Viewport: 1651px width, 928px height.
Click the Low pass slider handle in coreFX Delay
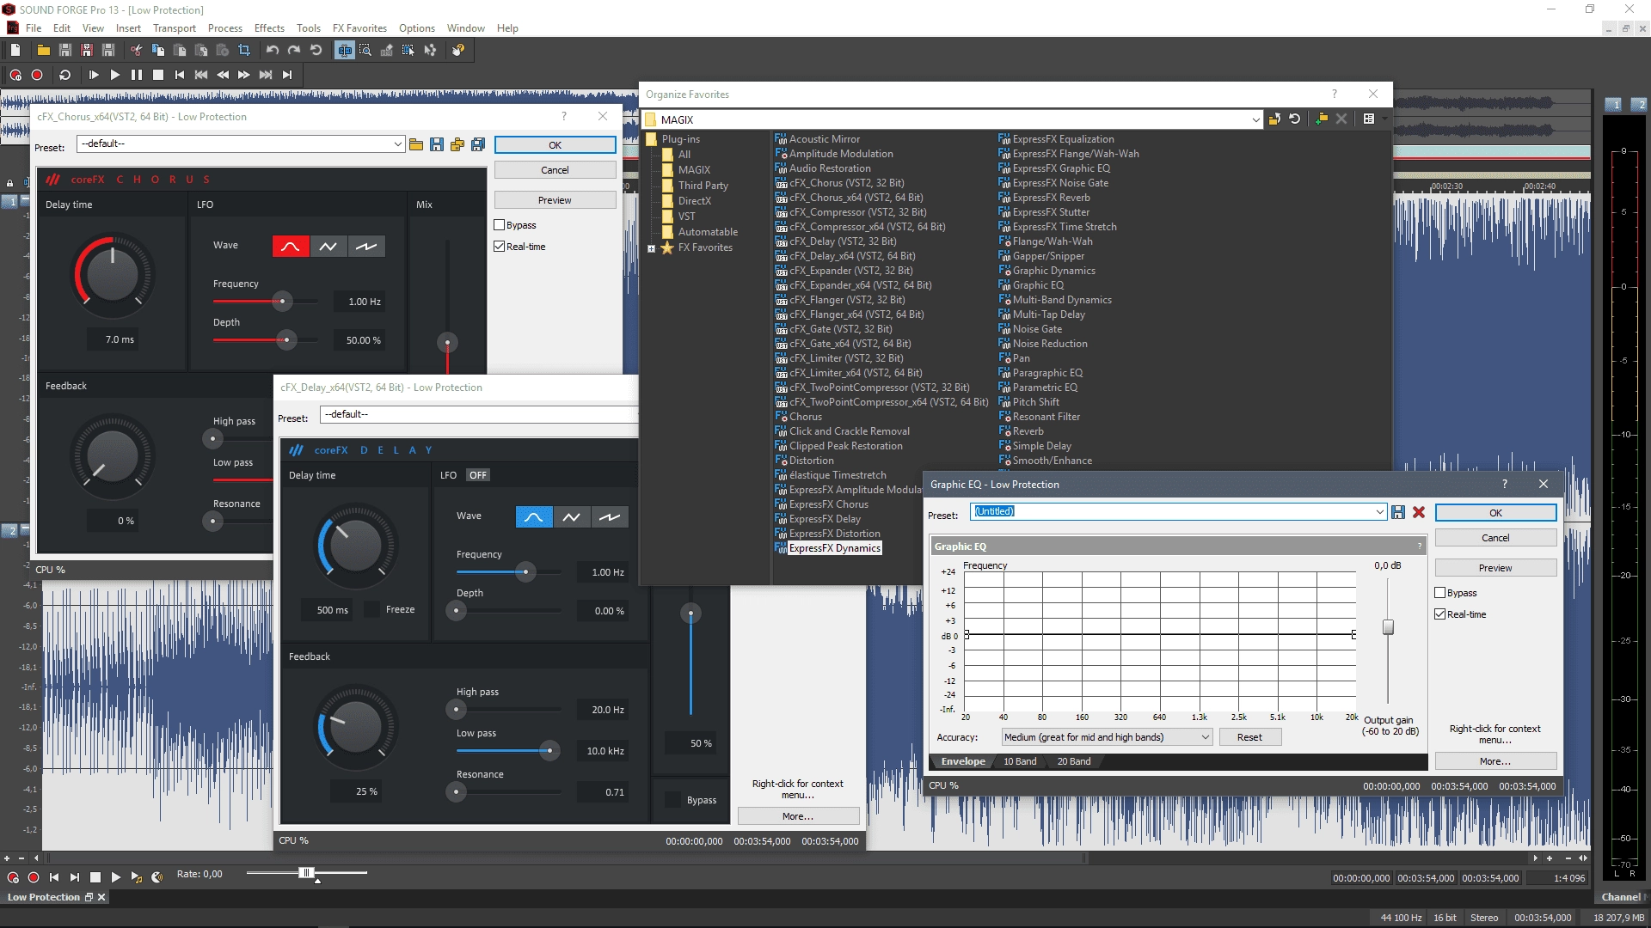[549, 751]
